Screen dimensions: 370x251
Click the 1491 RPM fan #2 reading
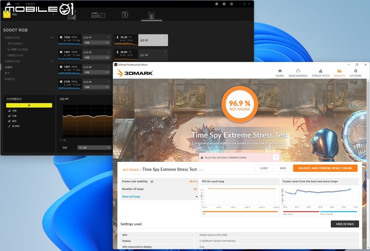click(x=70, y=52)
